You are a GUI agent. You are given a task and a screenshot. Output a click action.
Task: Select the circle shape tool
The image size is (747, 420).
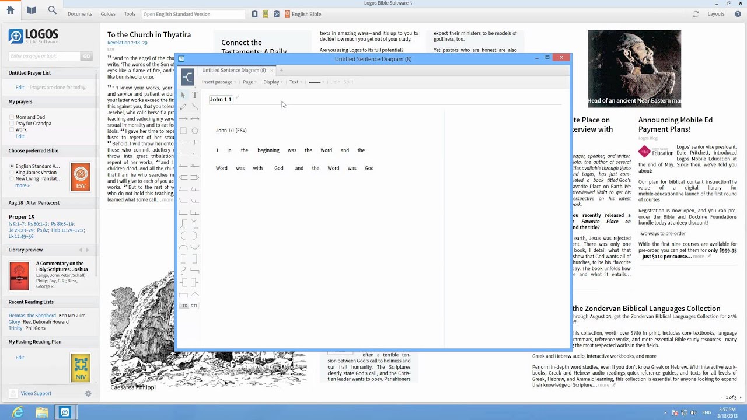pos(195,131)
